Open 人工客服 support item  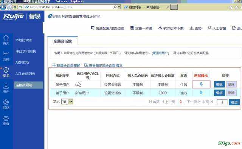coord(217,28)
